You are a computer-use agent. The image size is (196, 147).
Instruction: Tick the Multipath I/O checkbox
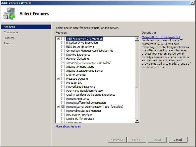(63, 83)
